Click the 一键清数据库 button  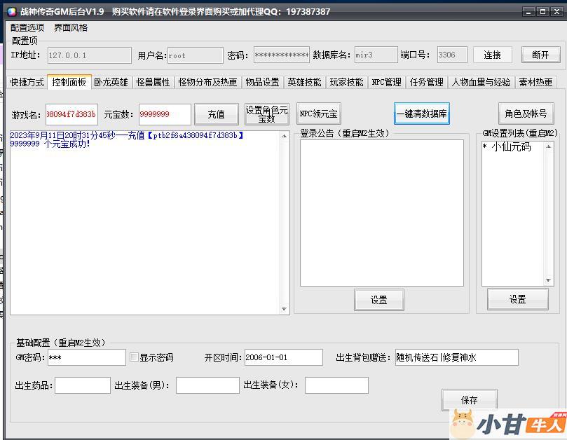tap(421, 114)
